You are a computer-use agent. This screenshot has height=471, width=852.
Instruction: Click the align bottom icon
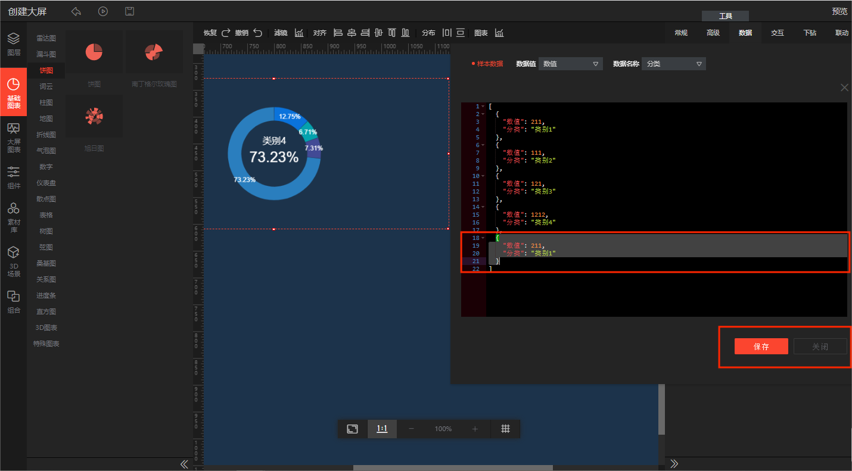coord(405,33)
